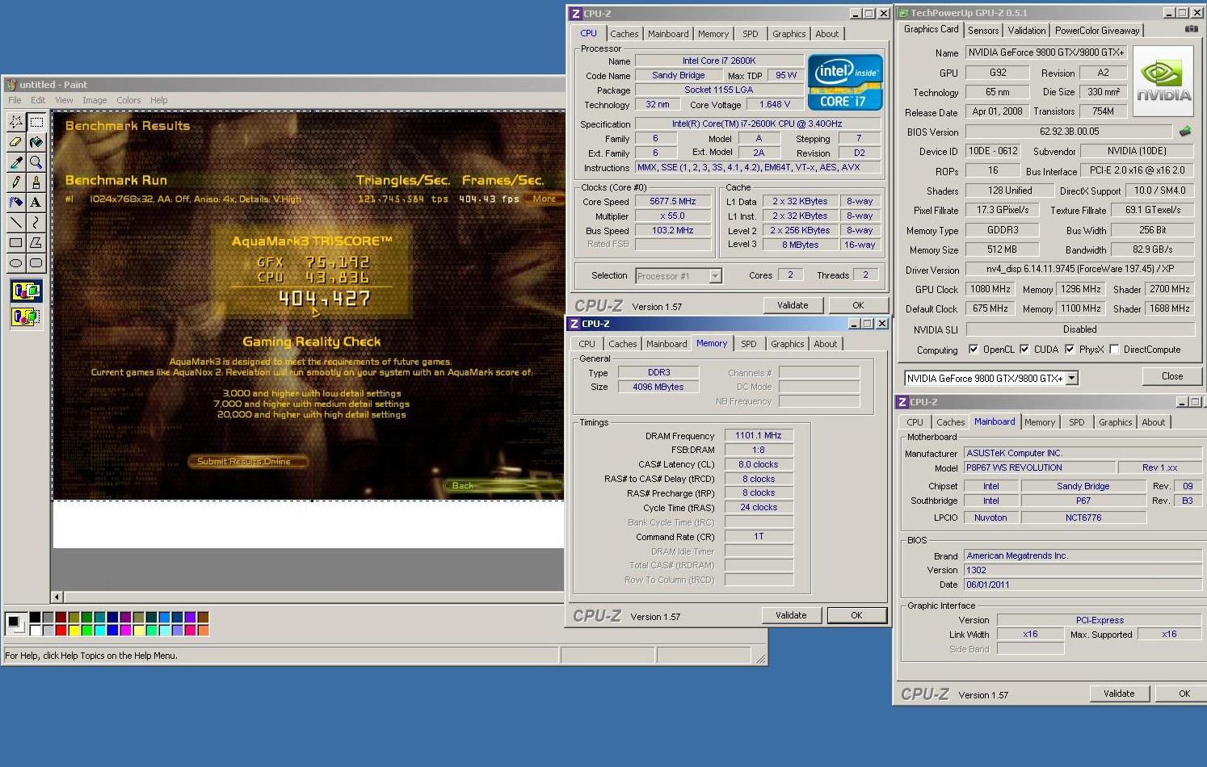1207x767 pixels.
Task: Select the Polygon shape tool in Paint
Action: 36,242
